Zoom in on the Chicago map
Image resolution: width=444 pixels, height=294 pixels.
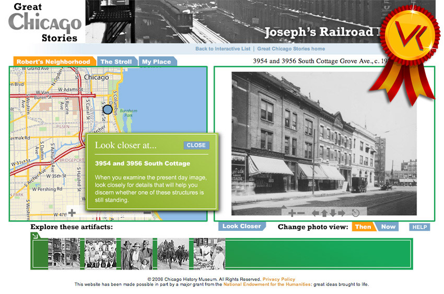[72, 213]
